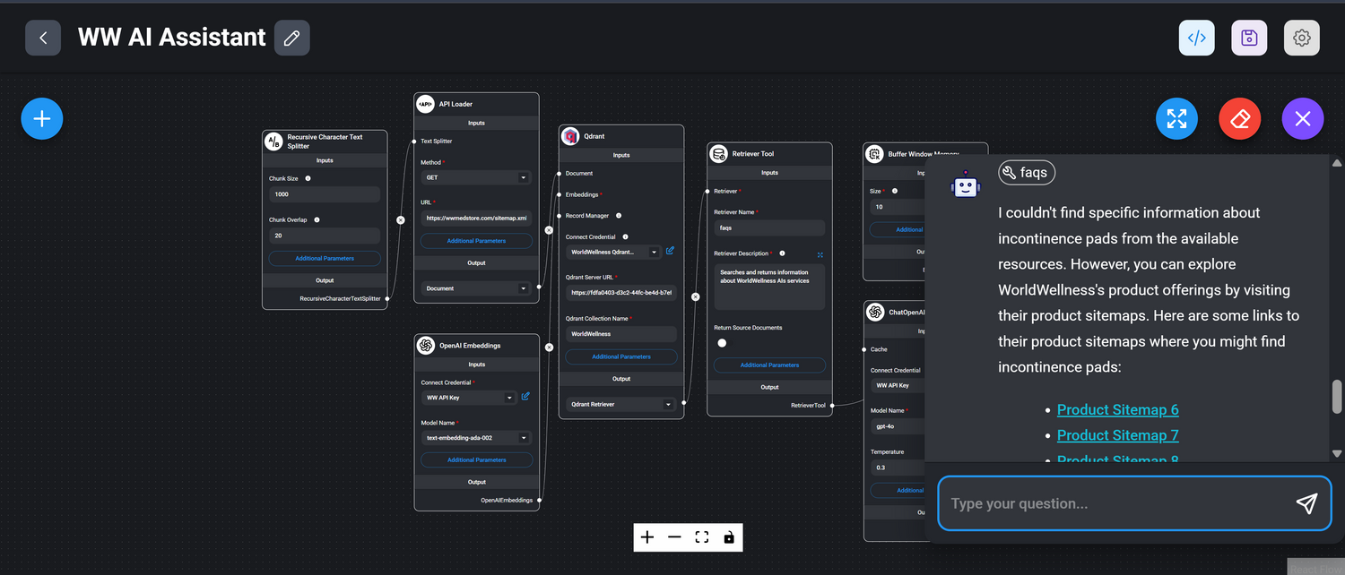Expand the Retriever Description field editor
This screenshot has width=1345, height=575.
(820, 254)
